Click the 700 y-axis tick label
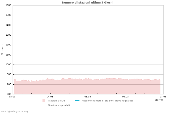 pos(9,94)
